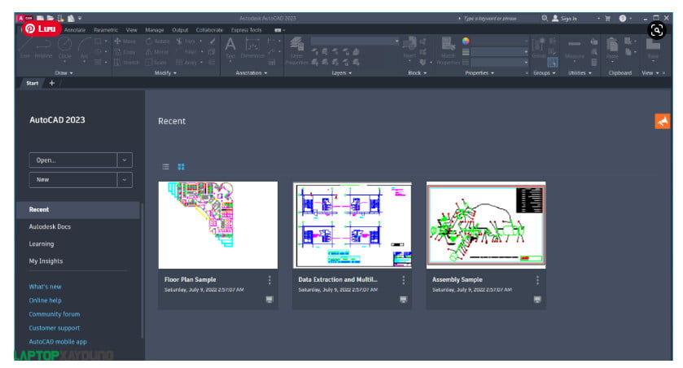Viewport: 683px width, 368px height.
Task: Click the Open folder icon in quick access toolbar
Action: (x=50, y=18)
